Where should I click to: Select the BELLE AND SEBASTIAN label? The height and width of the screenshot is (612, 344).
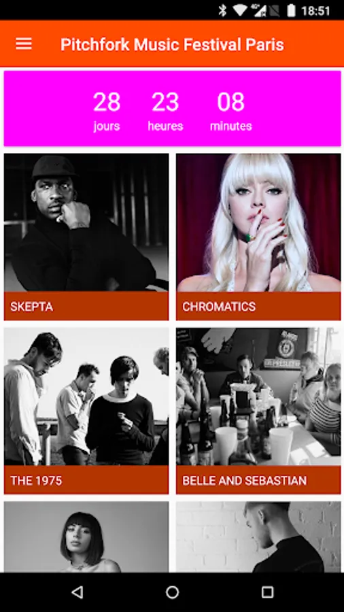[245, 481]
